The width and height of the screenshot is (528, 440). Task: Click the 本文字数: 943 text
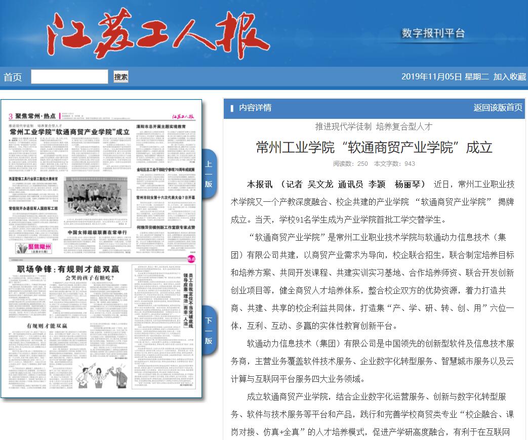(x=394, y=164)
